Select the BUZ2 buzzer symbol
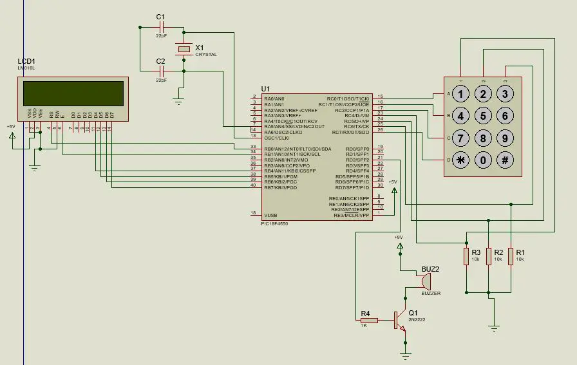 point(426,281)
